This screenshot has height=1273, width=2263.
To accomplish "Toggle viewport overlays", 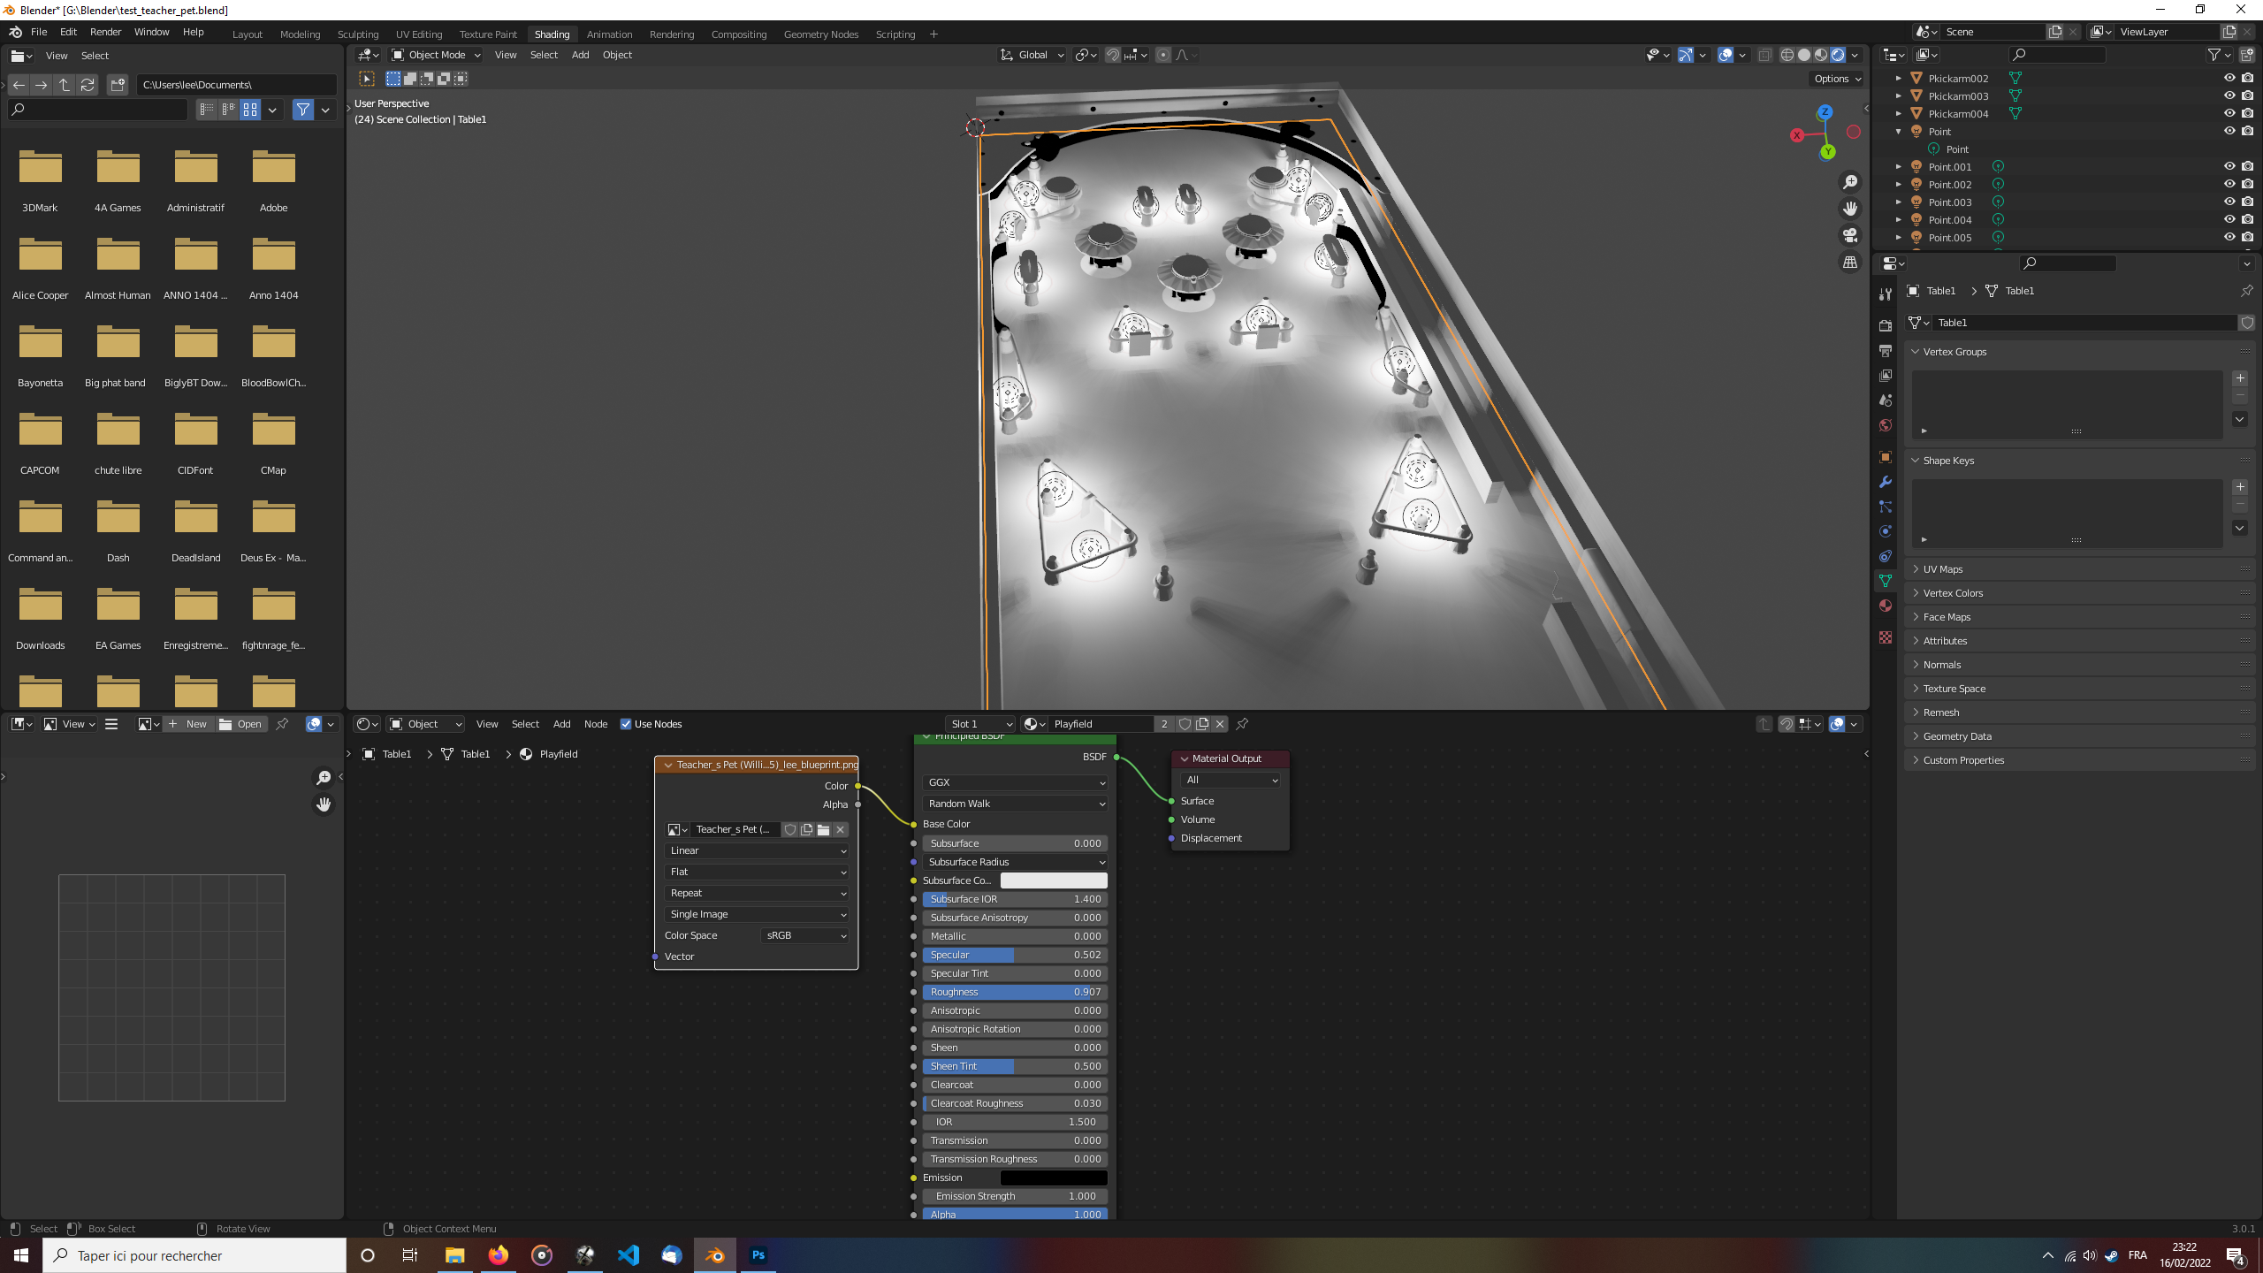I will [x=1725, y=55].
